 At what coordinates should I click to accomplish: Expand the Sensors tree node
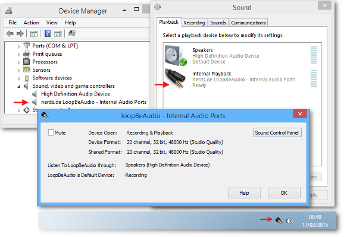point(19,70)
